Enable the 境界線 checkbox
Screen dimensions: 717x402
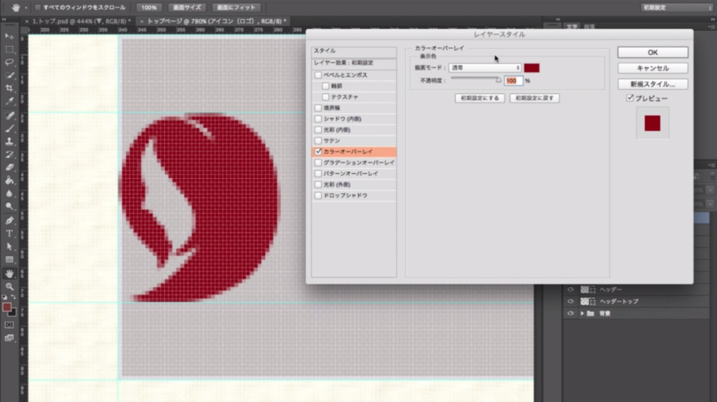pos(318,107)
